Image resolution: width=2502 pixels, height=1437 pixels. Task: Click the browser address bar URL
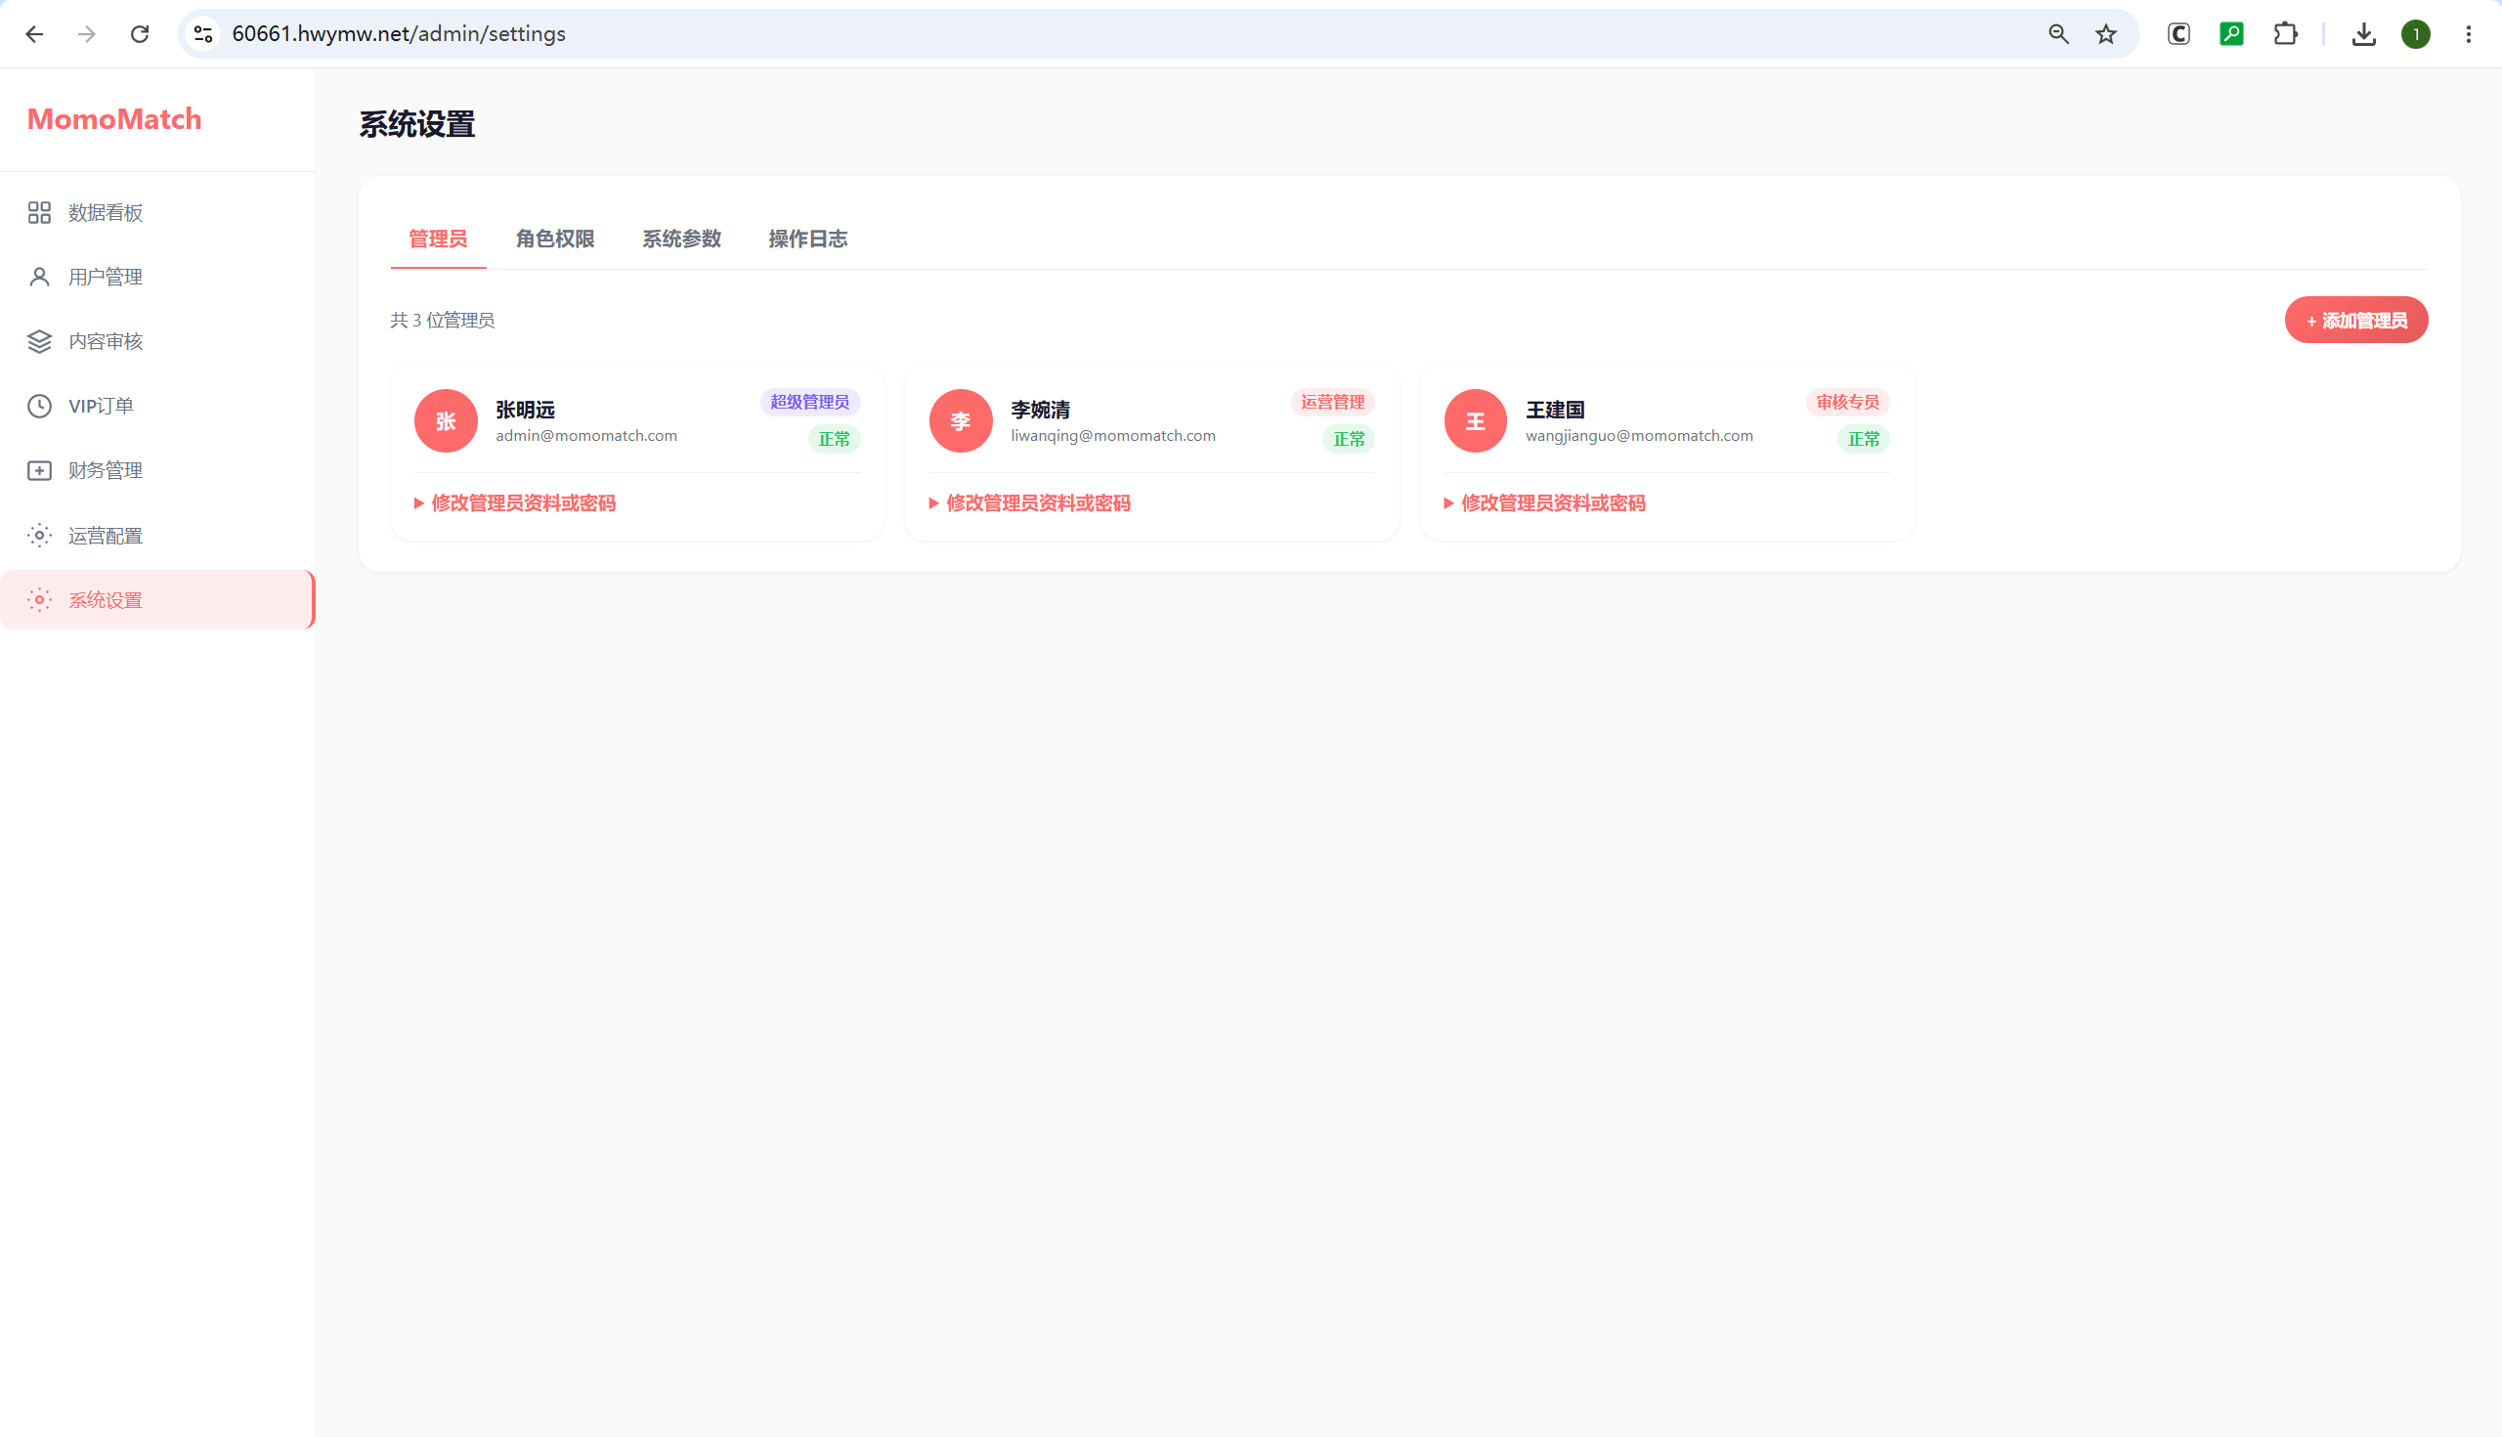coord(399,33)
